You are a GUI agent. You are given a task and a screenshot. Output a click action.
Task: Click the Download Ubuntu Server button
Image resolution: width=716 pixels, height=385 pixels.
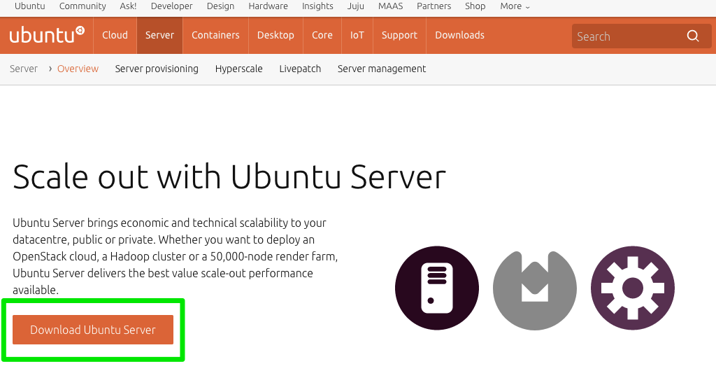93,330
